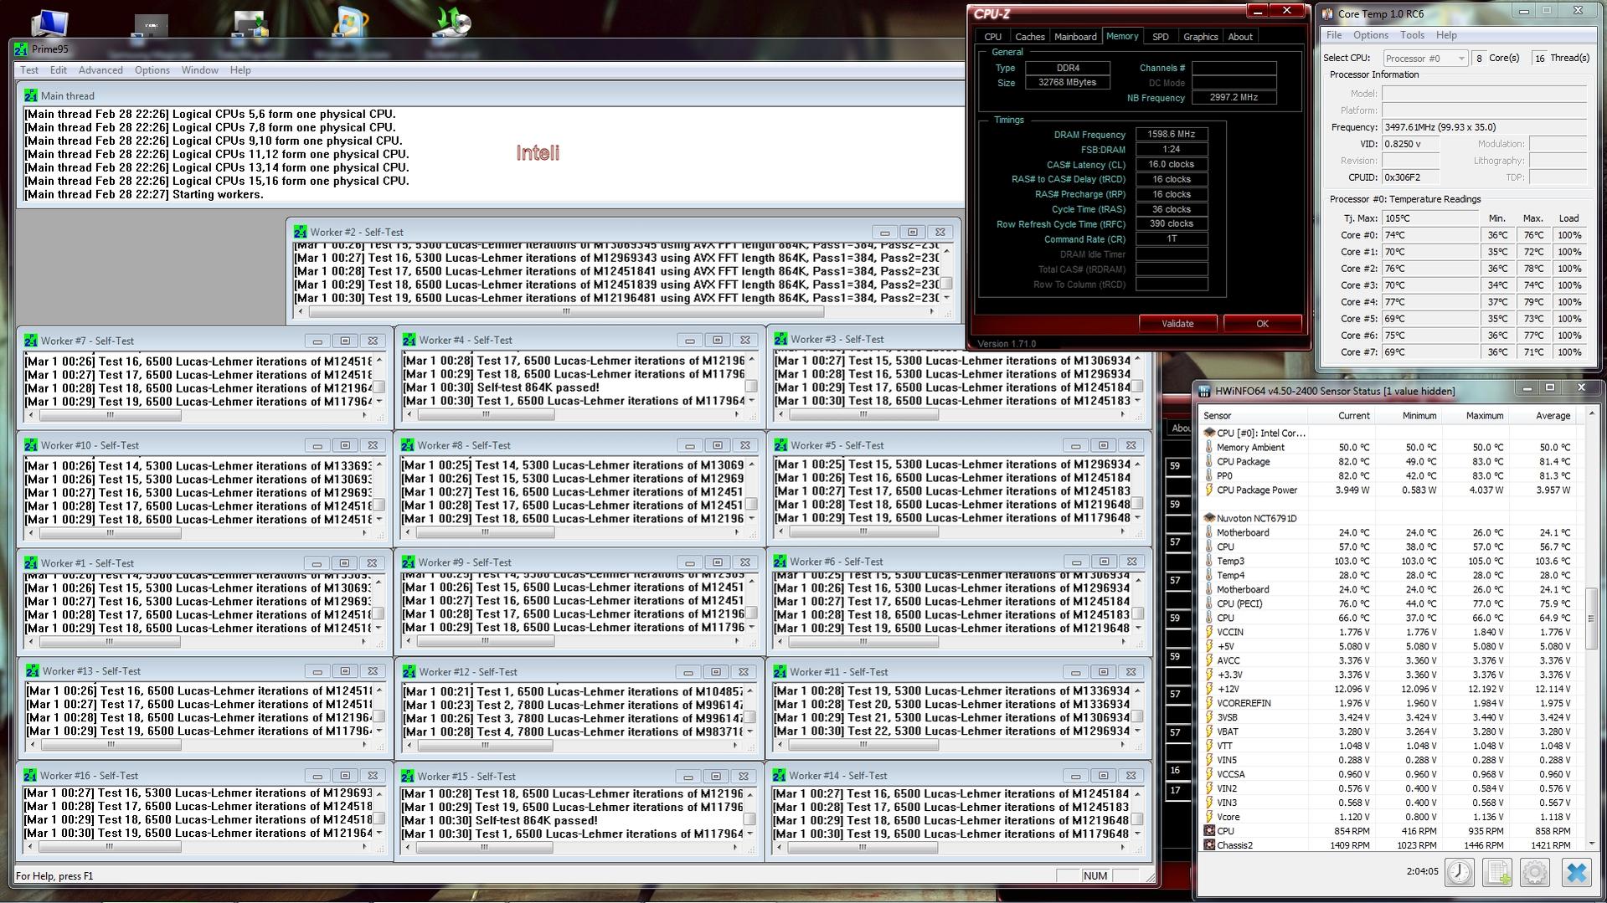Click the HWiNFO start logging sheet icon
1607x903 pixels.
(1497, 872)
